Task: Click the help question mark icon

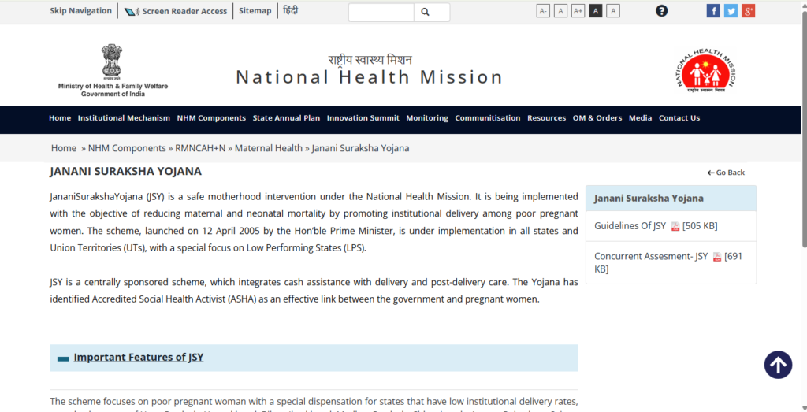Action: click(662, 10)
